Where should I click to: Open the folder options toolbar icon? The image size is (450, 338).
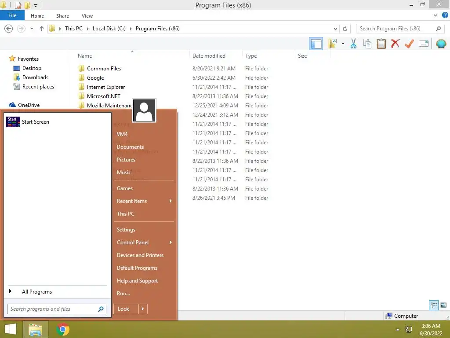[333, 44]
